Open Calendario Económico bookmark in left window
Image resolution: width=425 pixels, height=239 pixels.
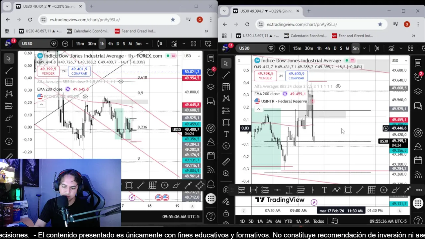[x=88, y=31]
